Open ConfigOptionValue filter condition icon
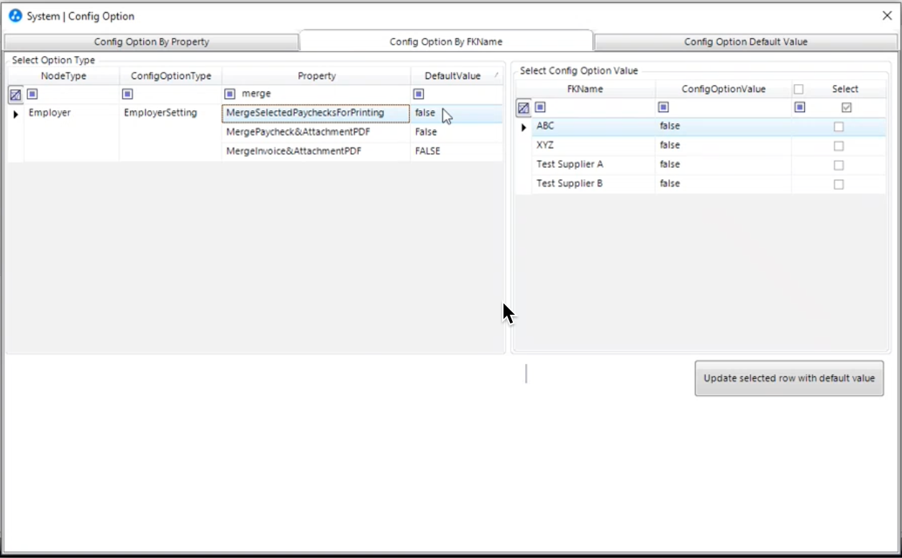The image size is (902, 558). 663,107
